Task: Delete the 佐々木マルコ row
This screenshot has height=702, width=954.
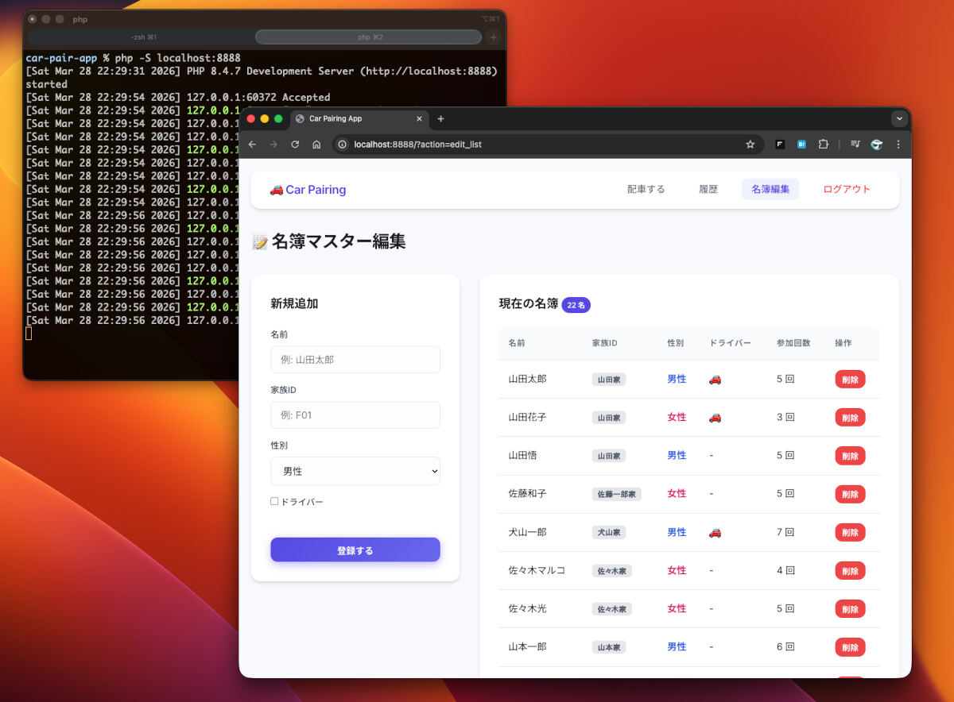Action: click(x=850, y=571)
